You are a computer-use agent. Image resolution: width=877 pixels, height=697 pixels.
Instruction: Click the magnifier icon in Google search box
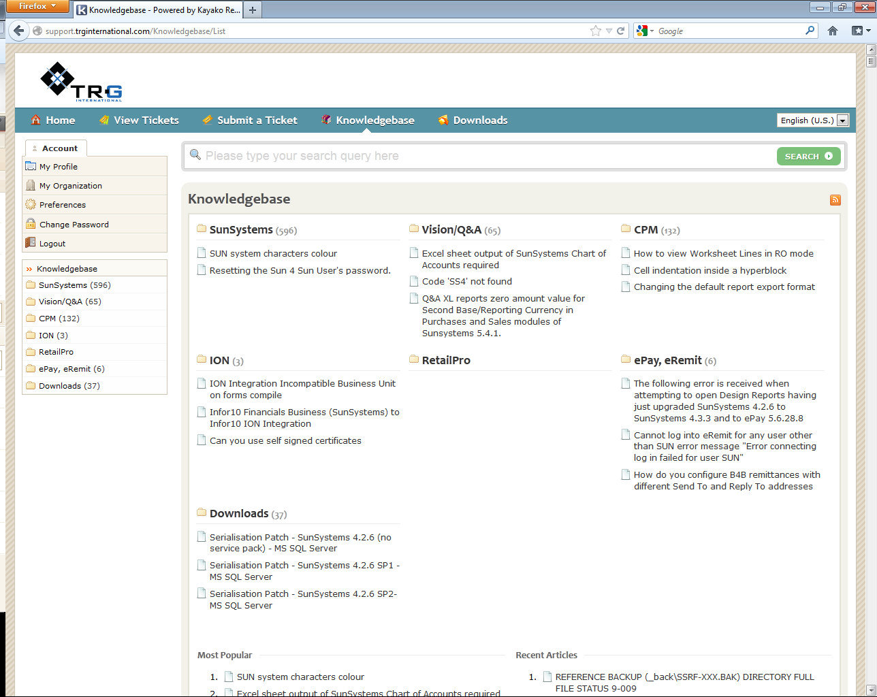click(810, 31)
